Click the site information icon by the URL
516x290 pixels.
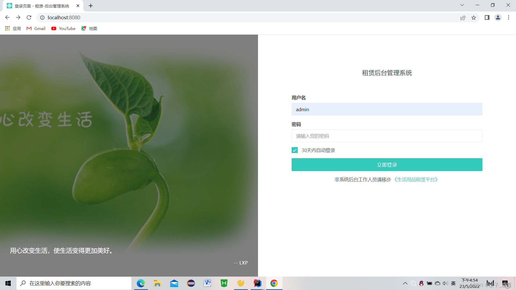pos(42,17)
